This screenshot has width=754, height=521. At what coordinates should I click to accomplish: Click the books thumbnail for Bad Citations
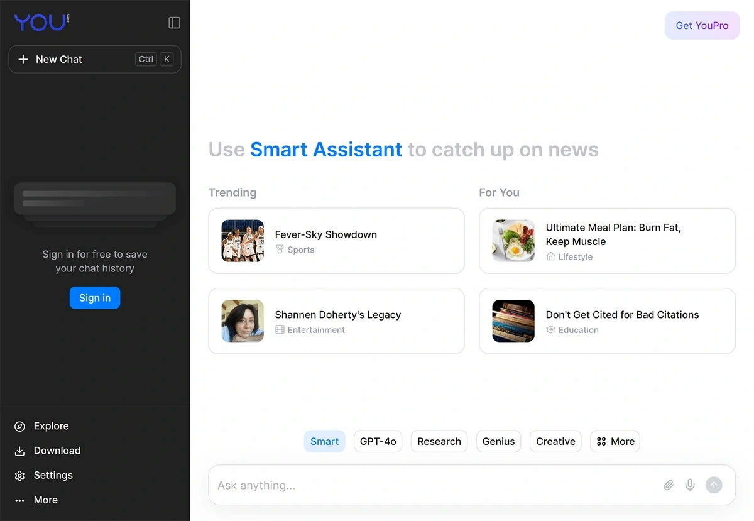pos(513,321)
